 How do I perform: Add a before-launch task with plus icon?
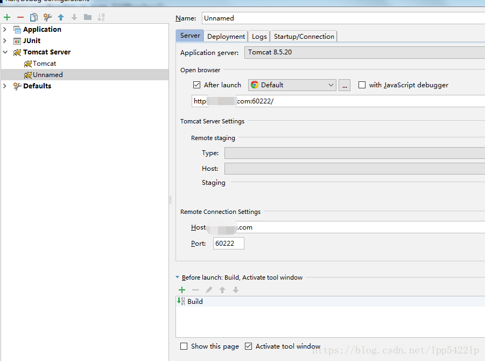pyautogui.click(x=182, y=290)
